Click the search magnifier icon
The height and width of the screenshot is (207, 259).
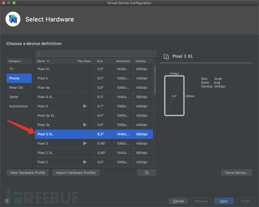39,54
